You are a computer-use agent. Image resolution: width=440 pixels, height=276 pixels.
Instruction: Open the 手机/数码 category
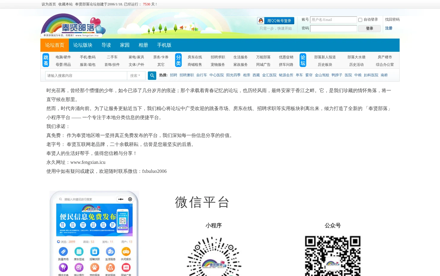click(88, 57)
